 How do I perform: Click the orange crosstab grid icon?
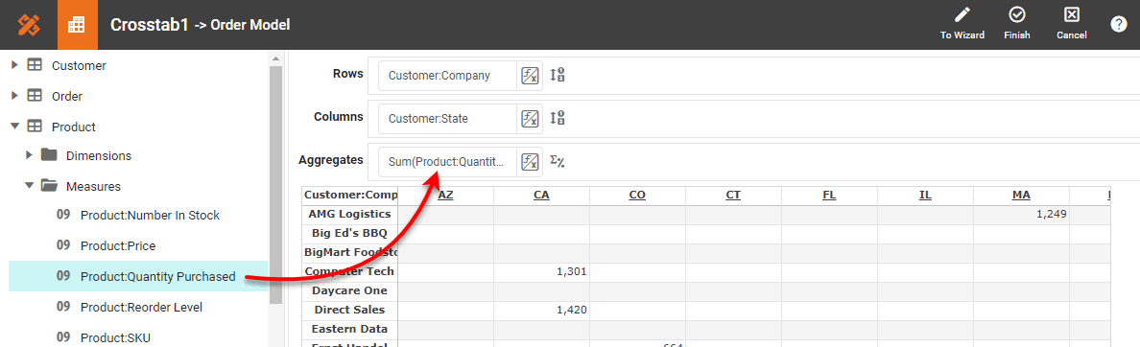[x=76, y=25]
